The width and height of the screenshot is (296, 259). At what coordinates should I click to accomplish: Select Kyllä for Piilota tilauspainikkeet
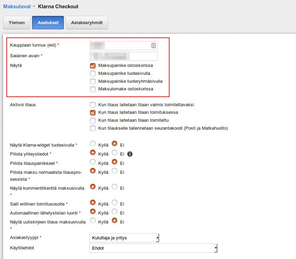point(93,162)
